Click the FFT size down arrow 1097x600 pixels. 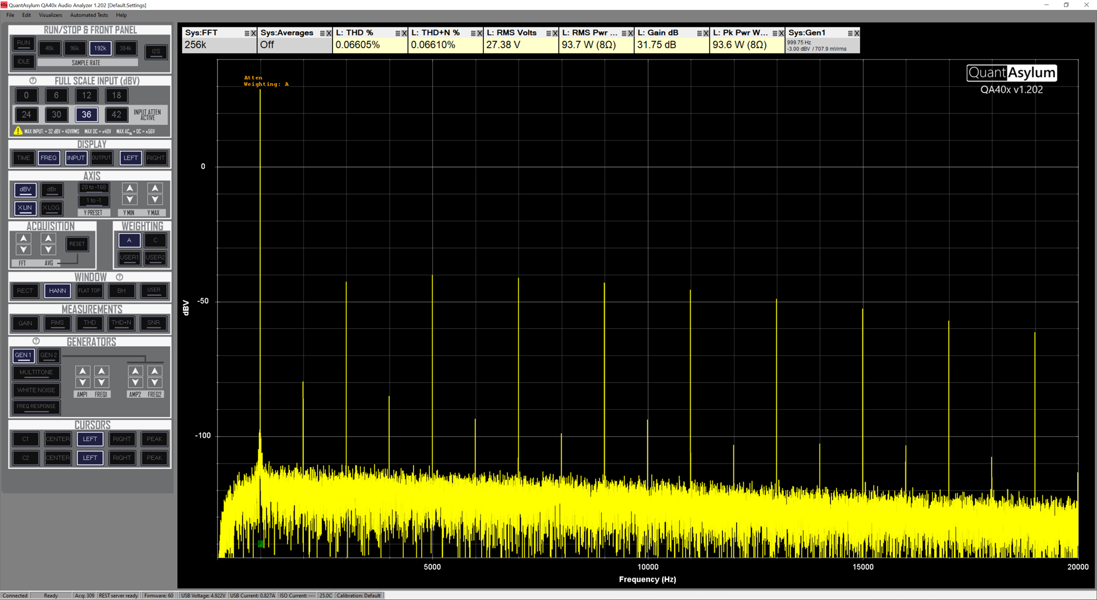click(x=23, y=250)
